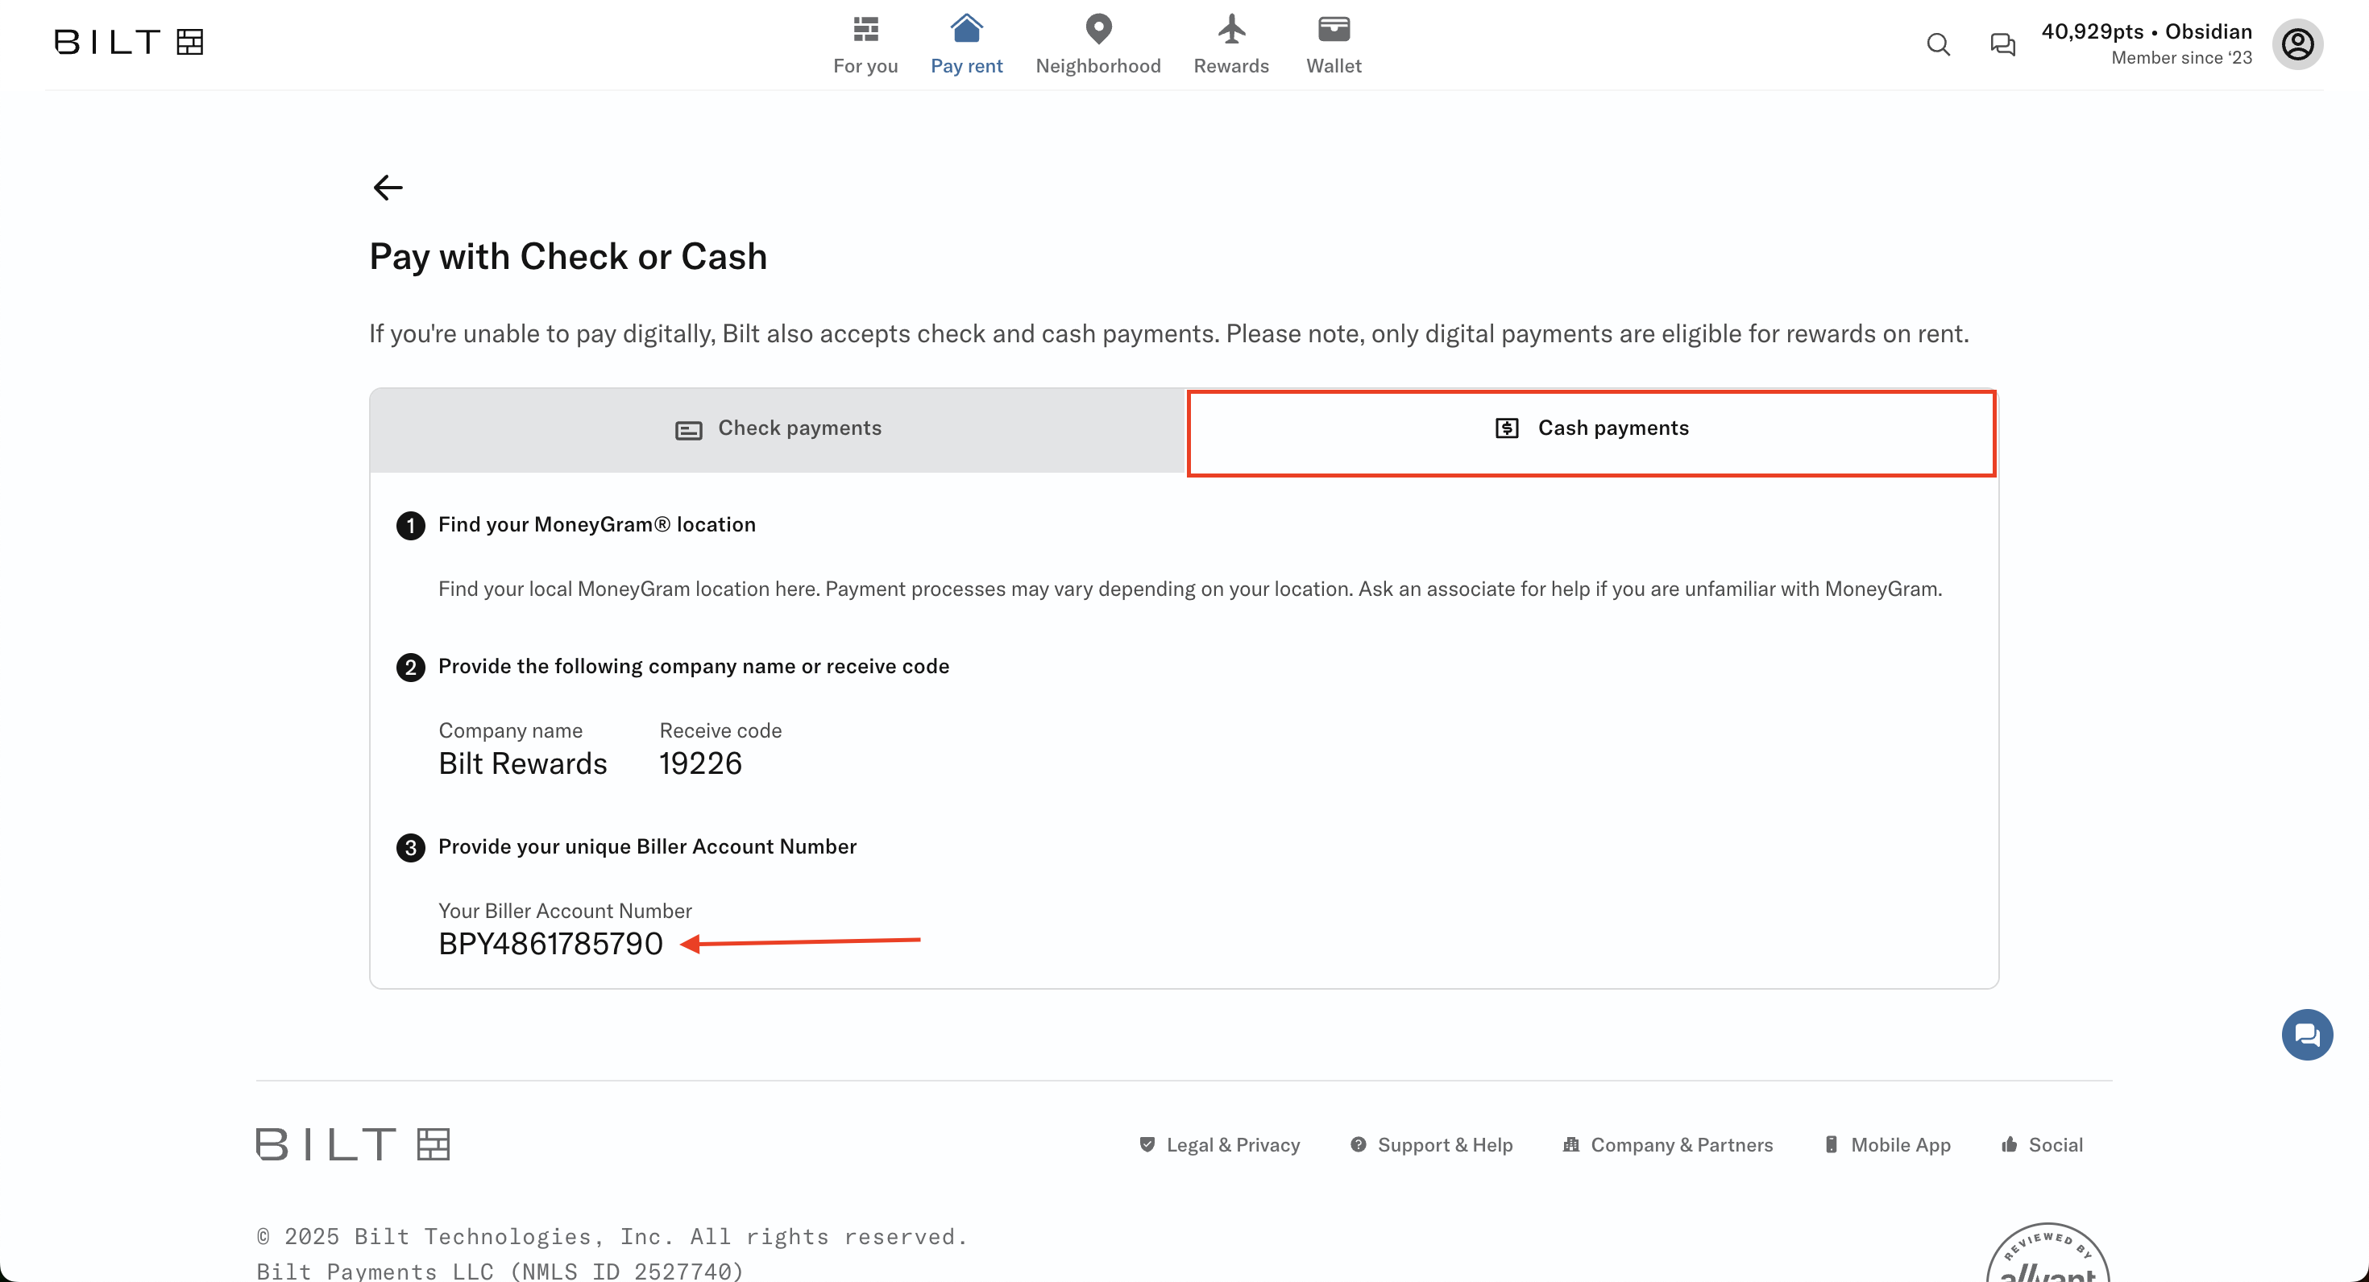
Task: Click the Member since '23 text
Action: (x=2181, y=58)
